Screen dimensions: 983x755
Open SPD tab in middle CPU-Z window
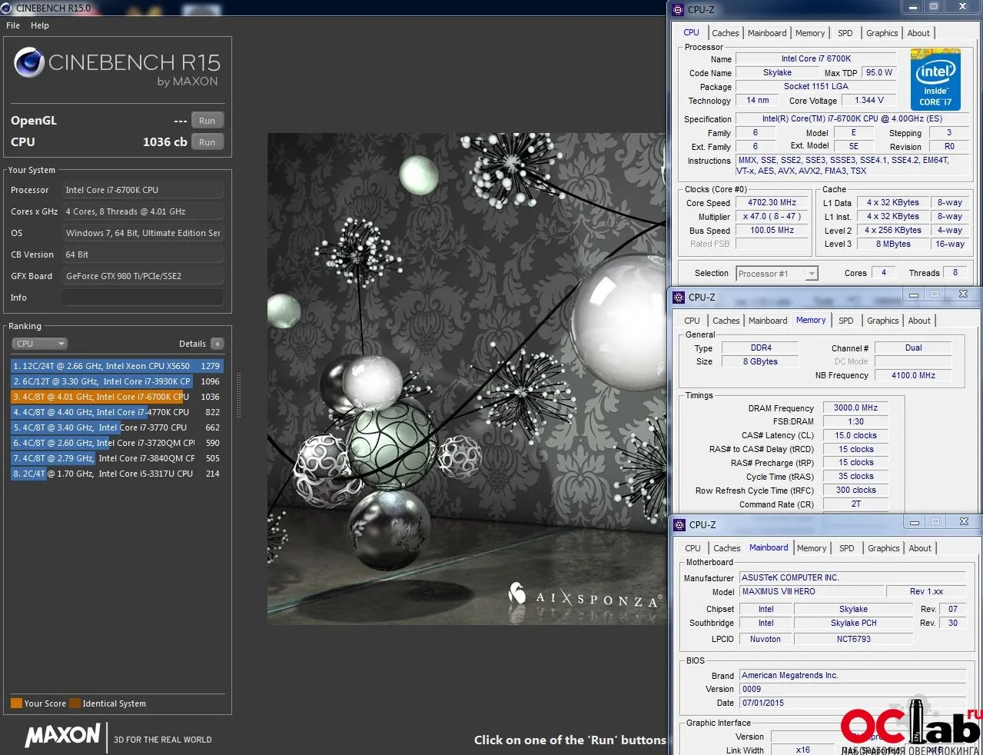tap(845, 321)
